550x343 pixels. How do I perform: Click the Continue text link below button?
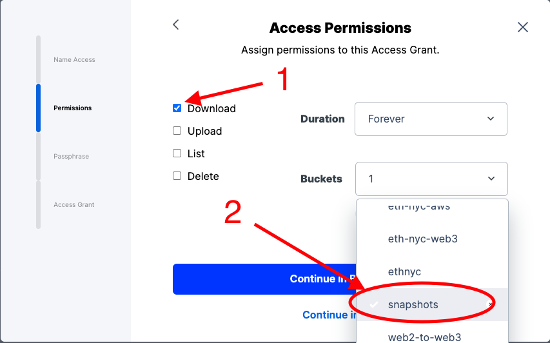pos(329,315)
